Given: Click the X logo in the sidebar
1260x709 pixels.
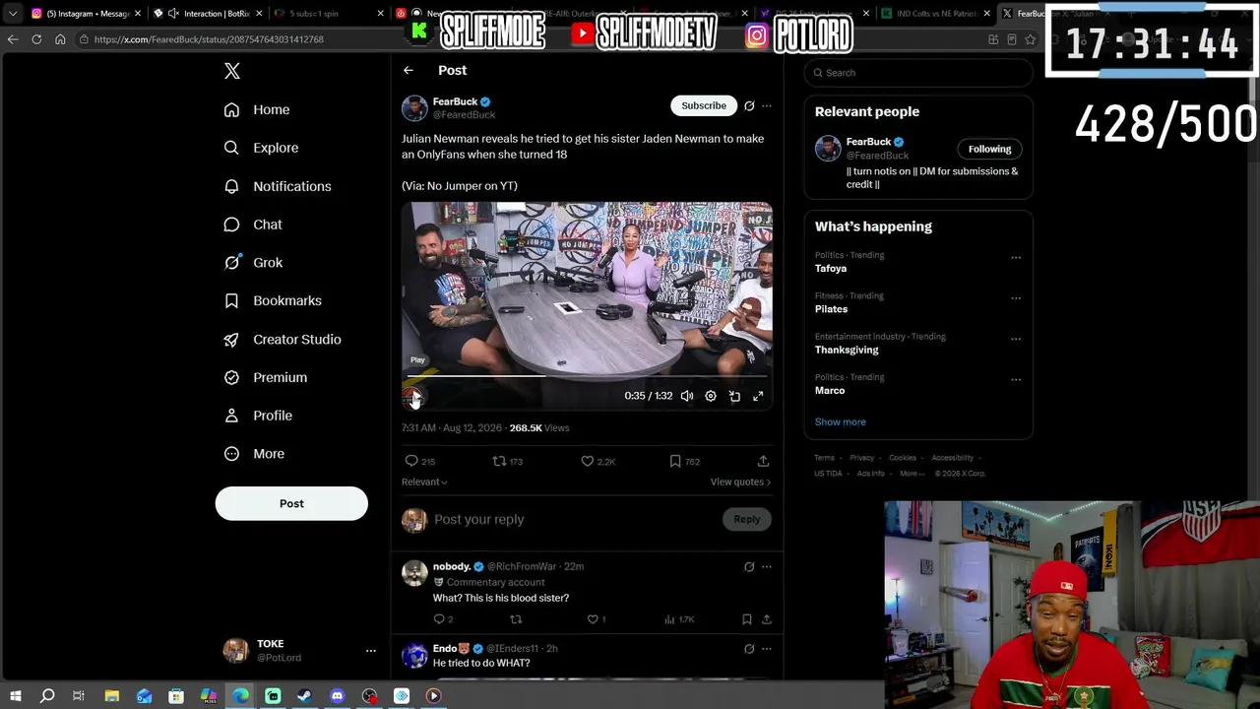Looking at the screenshot, I should click(232, 71).
